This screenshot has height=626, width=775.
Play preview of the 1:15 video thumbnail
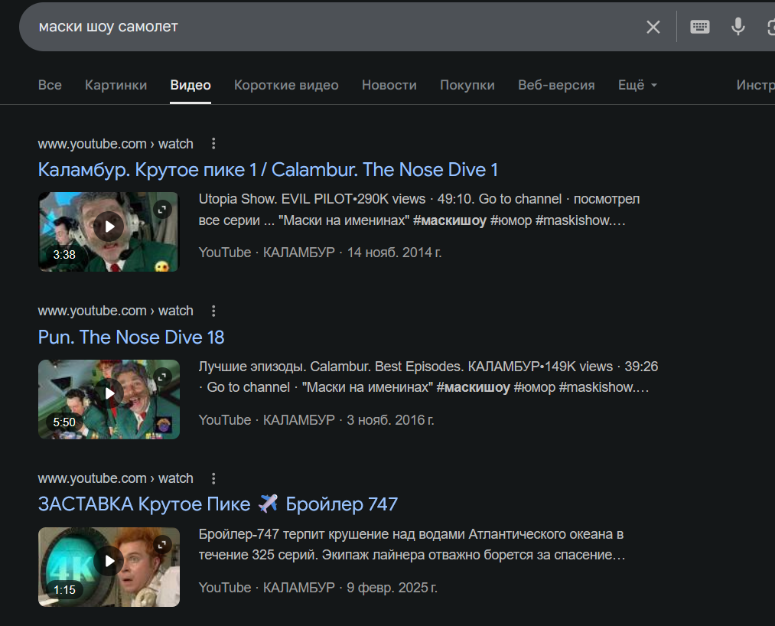click(x=109, y=561)
